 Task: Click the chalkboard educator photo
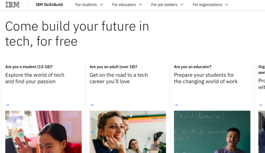tap(212, 132)
